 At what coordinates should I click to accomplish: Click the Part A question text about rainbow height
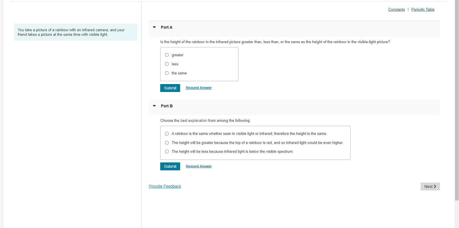click(x=275, y=42)
